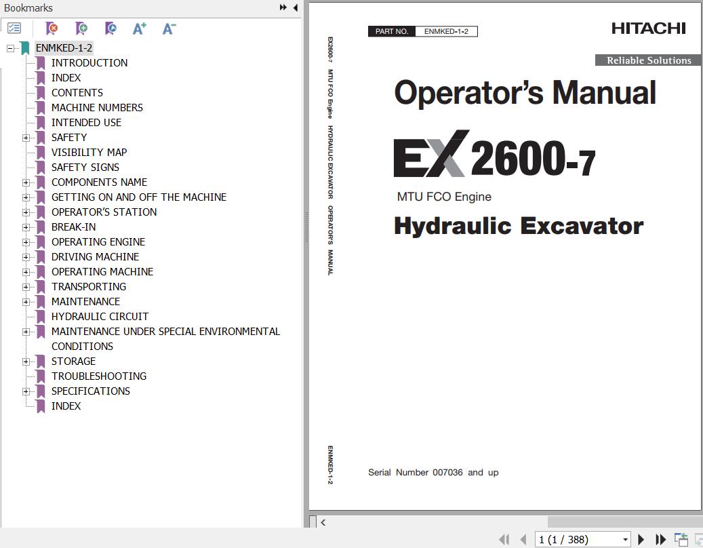
Task: Open the TROUBLESHOOTING bookmark
Action: click(98, 376)
